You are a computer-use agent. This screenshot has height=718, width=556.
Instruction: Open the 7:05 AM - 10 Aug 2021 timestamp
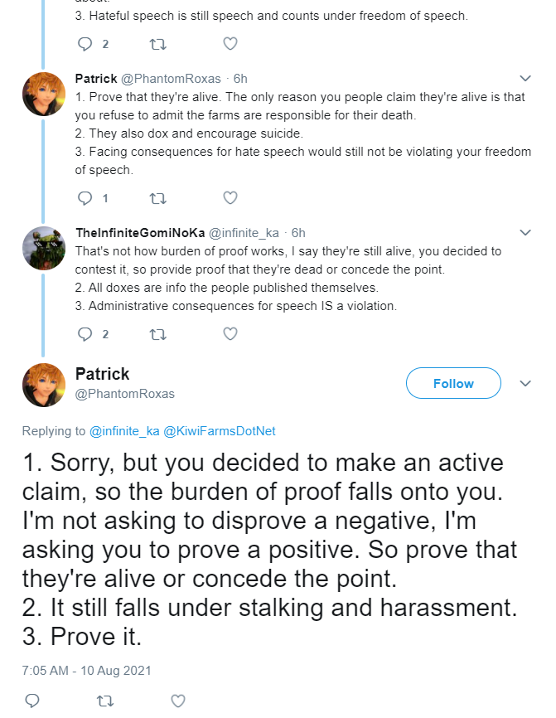[x=86, y=671]
